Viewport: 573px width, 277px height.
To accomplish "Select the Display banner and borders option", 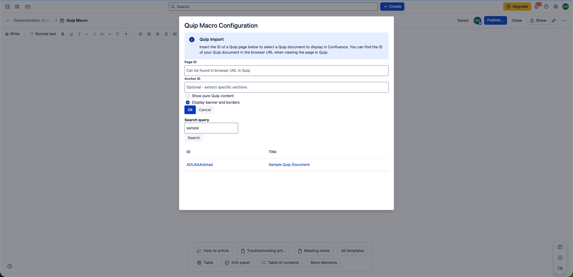I will (188, 102).
